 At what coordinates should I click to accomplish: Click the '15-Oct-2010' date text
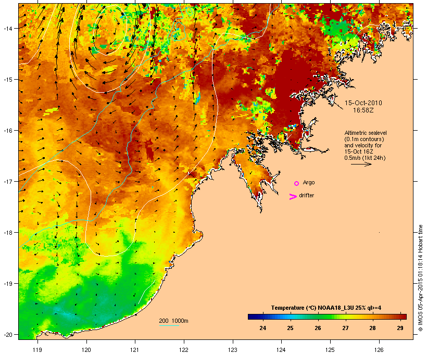tap(363, 103)
